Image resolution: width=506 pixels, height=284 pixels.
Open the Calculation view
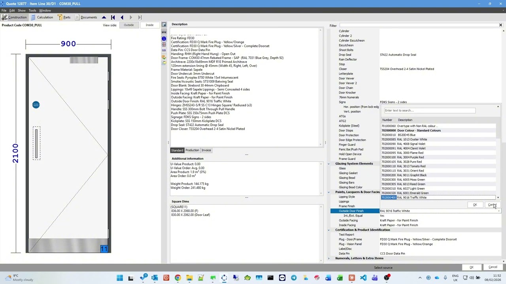click(42, 17)
